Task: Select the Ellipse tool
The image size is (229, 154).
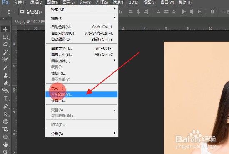Action: click(x=5, y=137)
